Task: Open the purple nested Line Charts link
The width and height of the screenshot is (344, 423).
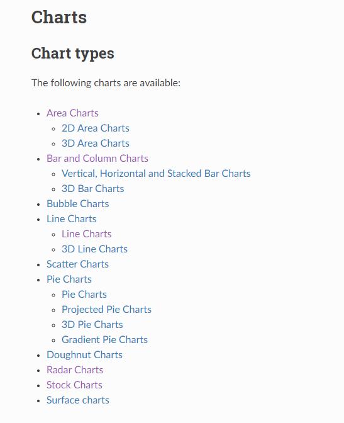Action: tap(87, 234)
